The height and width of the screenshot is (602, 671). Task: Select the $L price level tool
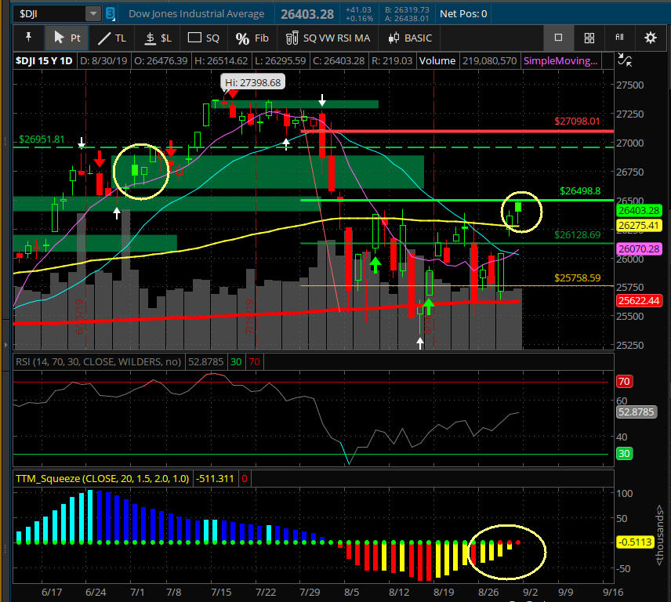[157, 38]
